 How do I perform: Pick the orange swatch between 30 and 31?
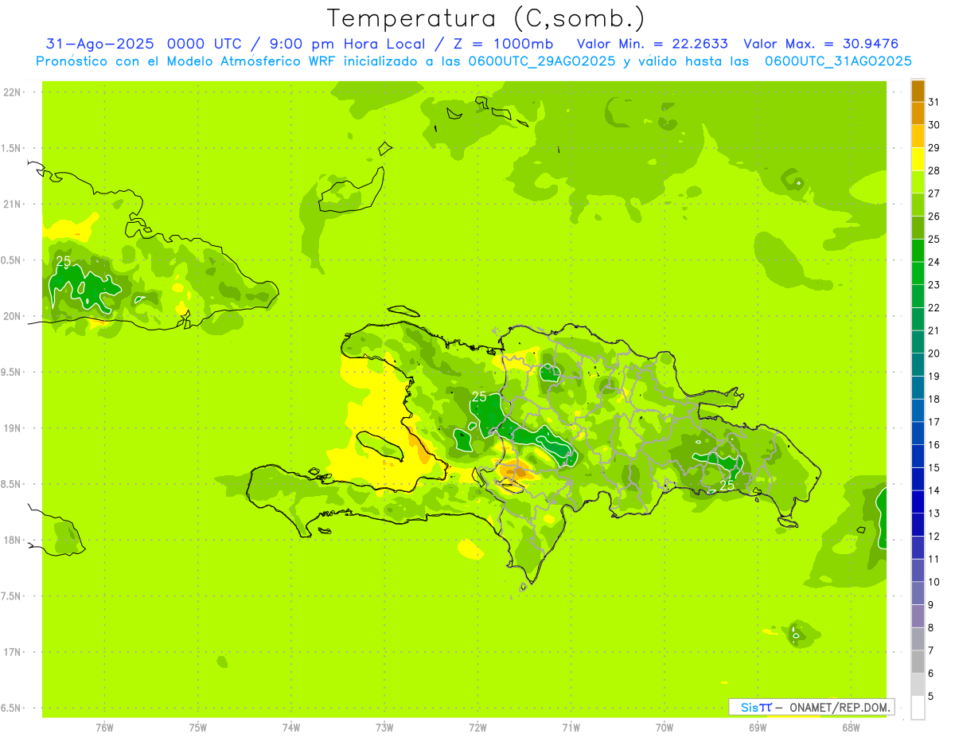(x=918, y=114)
